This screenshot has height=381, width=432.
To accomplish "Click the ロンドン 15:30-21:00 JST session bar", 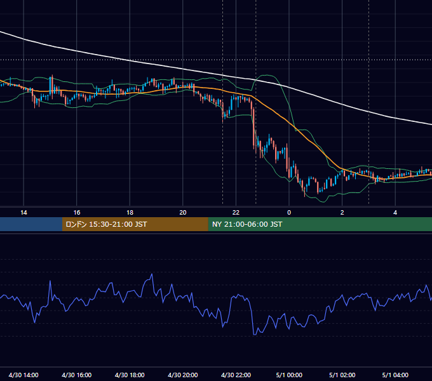I will click(x=135, y=224).
